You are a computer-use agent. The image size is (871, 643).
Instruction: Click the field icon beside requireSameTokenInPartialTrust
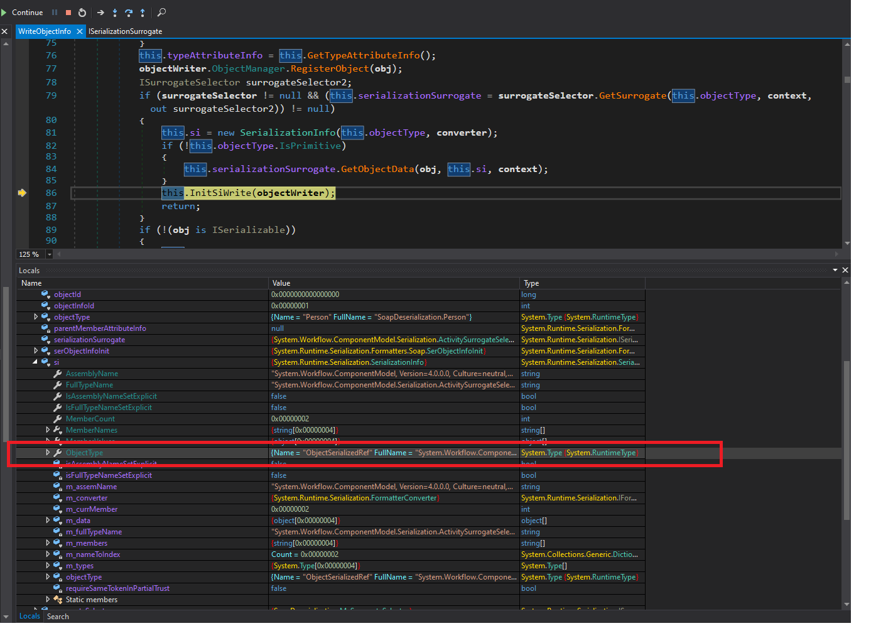coord(58,588)
